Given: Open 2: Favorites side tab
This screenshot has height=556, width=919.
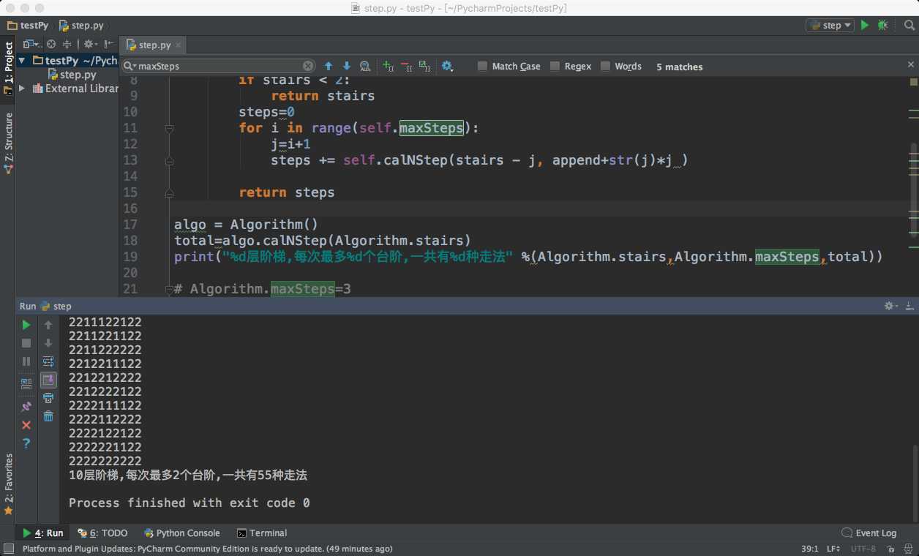Looking at the screenshot, I should click(8, 484).
